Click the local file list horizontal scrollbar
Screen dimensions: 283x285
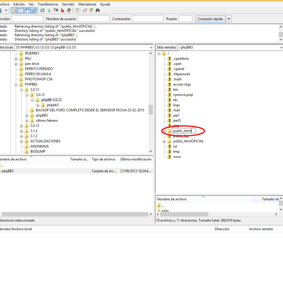click(75, 214)
